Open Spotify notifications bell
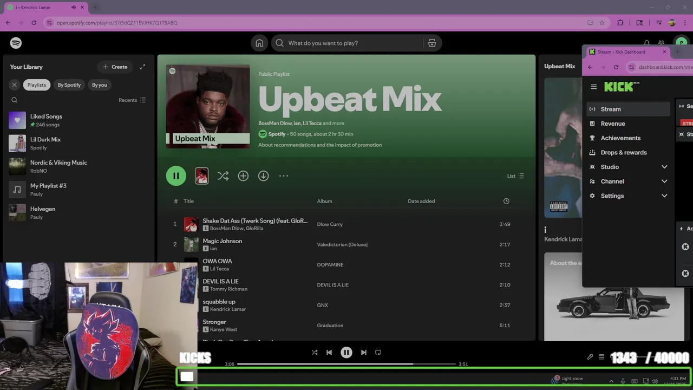Viewport: 693px width, 390px height. coord(646,43)
